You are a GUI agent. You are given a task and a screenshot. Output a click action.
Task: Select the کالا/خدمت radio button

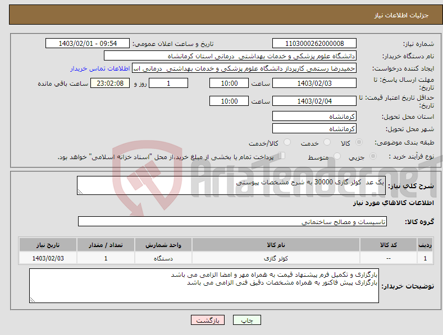point(287,142)
